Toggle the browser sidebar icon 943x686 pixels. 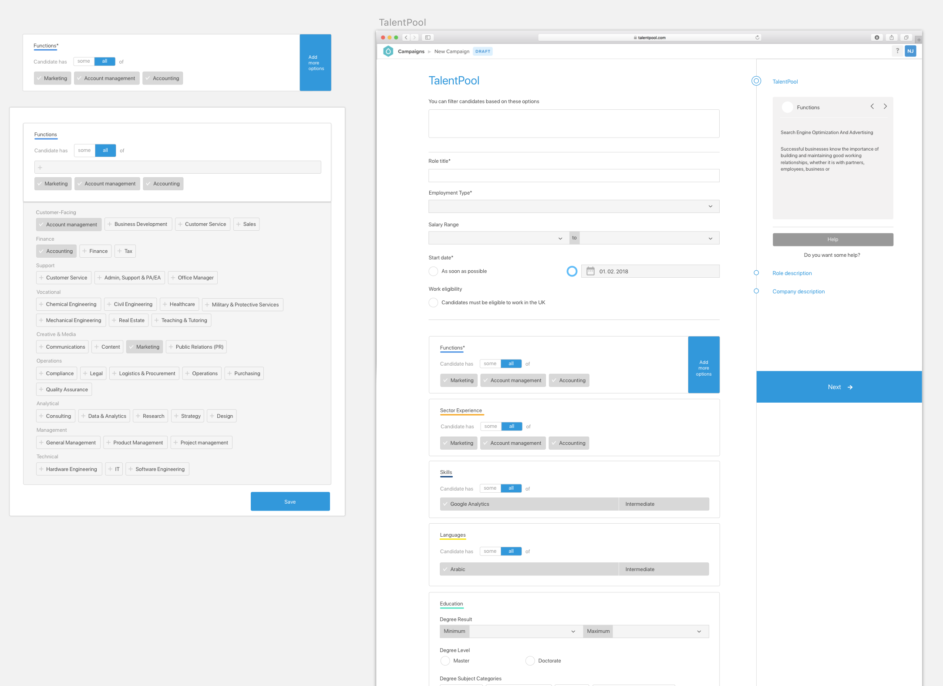click(428, 37)
